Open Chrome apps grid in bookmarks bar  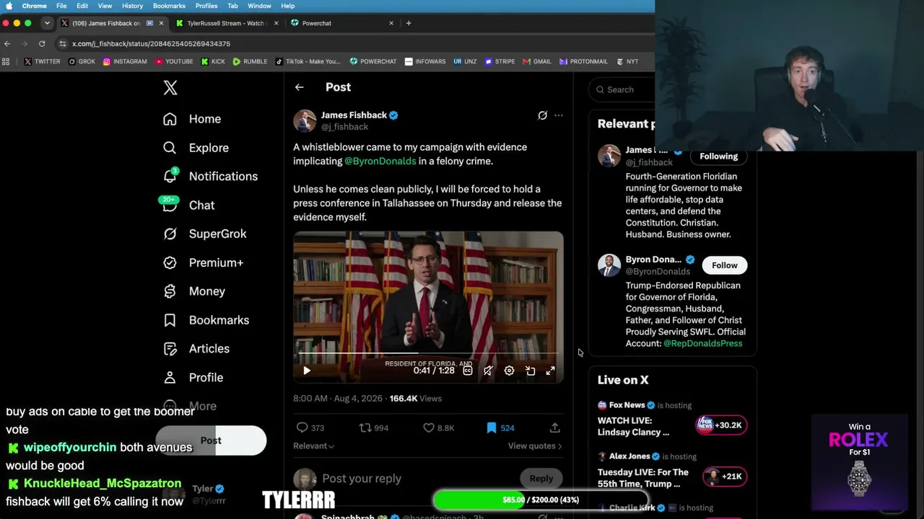(x=6, y=62)
